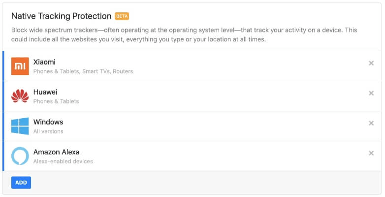The width and height of the screenshot is (385, 197).
Task: Click the orange Xiaomi Mi logo
Action: point(20,66)
